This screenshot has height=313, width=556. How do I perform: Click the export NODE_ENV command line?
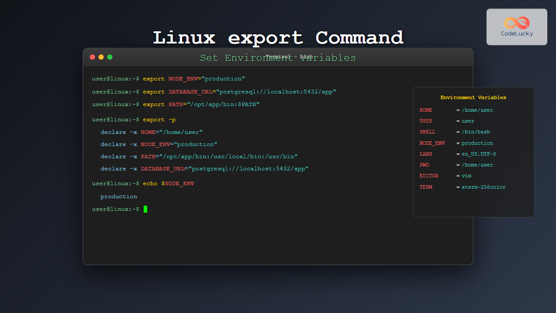[x=169, y=79]
